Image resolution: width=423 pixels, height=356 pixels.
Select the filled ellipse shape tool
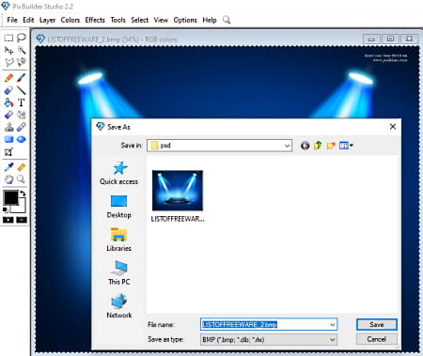[x=22, y=139]
